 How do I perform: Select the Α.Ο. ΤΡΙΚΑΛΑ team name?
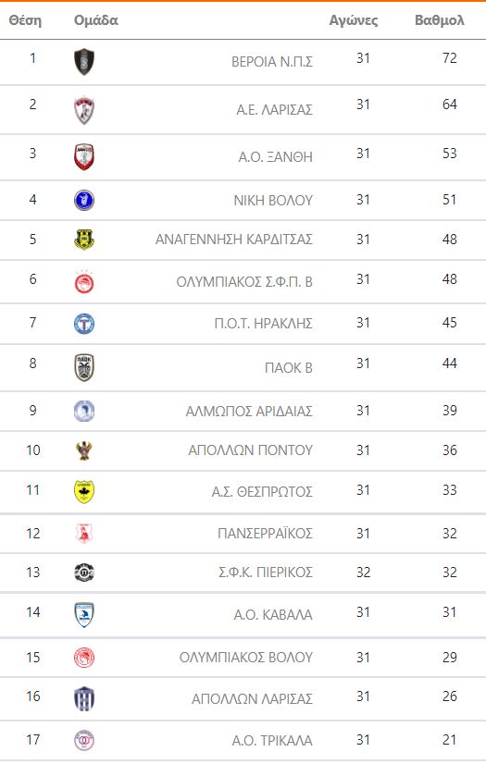click(x=272, y=741)
